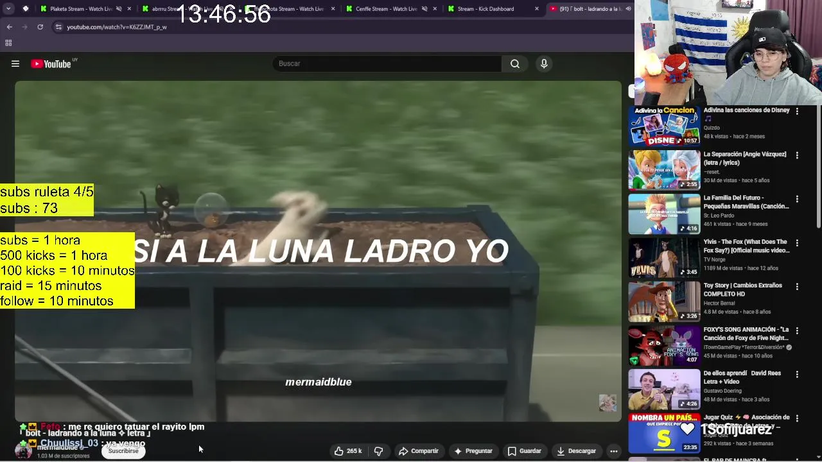Open the Compartir share dialog
The width and height of the screenshot is (822, 462).
coord(419,451)
